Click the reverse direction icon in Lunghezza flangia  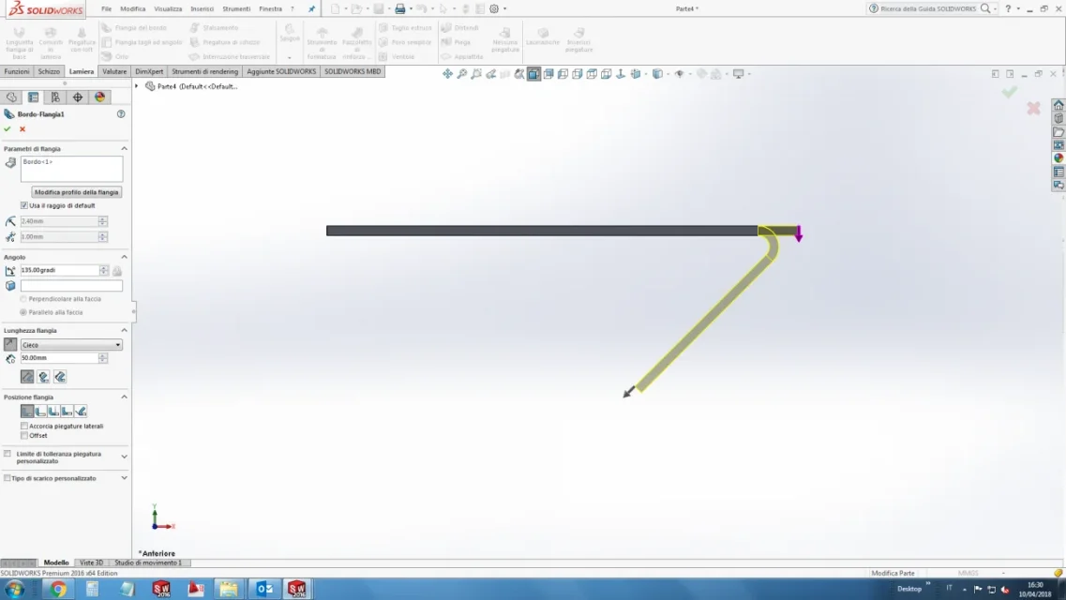10,344
